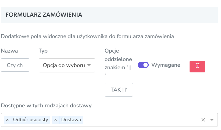Viewport: 221px width, 130px height.
Task: Select the Odbiór osobisty tag label
Action: (x=30, y=120)
